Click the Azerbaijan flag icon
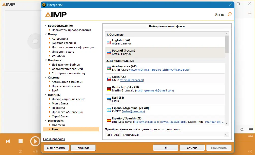 click(x=109, y=68)
